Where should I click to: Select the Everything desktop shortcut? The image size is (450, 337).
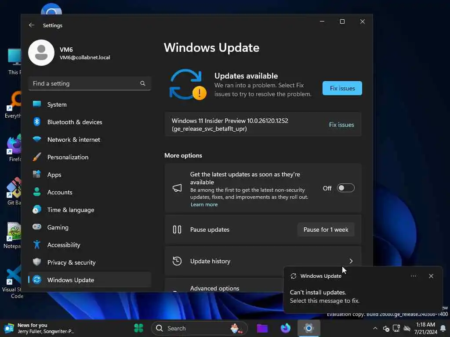tap(14, 104)
